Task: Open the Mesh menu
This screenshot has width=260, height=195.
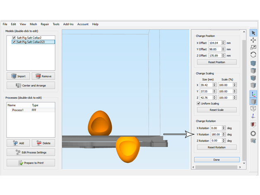Action: 33,24
